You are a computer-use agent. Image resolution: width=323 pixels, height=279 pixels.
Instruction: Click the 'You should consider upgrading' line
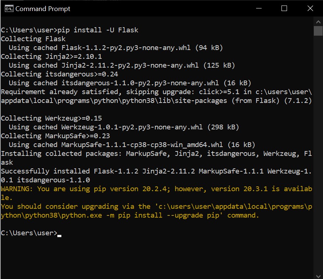pyautogui.click(x=156, y=207)
